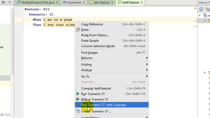The image size is (210, 118).
Task: Select Debug 'Scenario: S1' menu entry
Action: 112,99
